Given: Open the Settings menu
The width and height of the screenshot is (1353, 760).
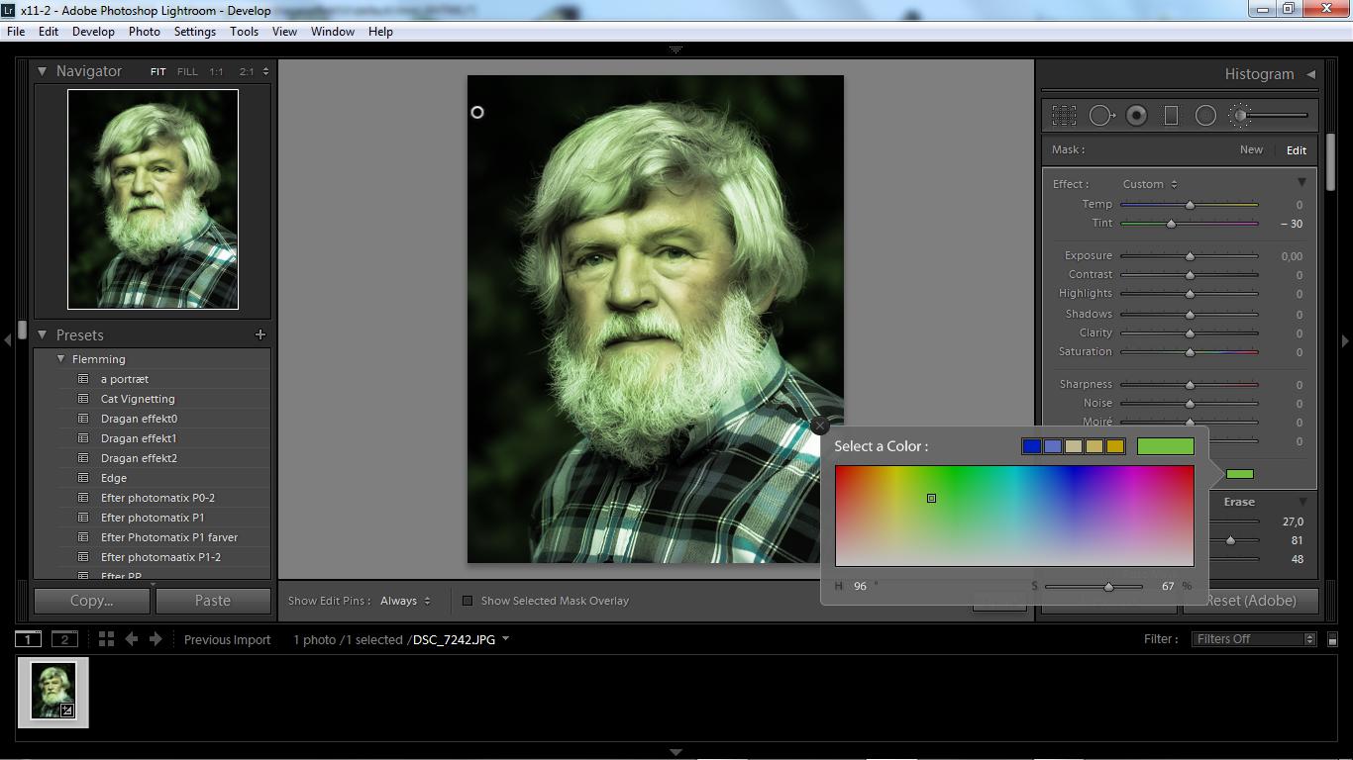Looking at the screenshot, I should (194, 32).
